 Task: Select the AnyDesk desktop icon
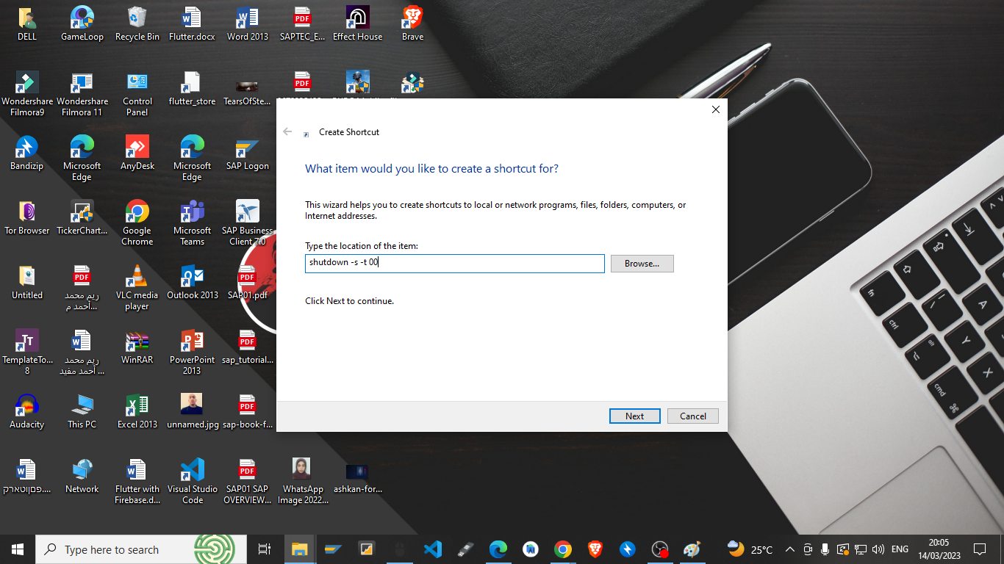coord(137,153)
